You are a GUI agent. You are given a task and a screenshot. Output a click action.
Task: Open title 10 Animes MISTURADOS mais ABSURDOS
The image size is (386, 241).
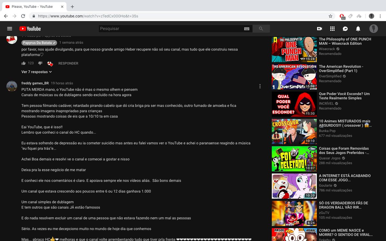(x=345, y=123)
